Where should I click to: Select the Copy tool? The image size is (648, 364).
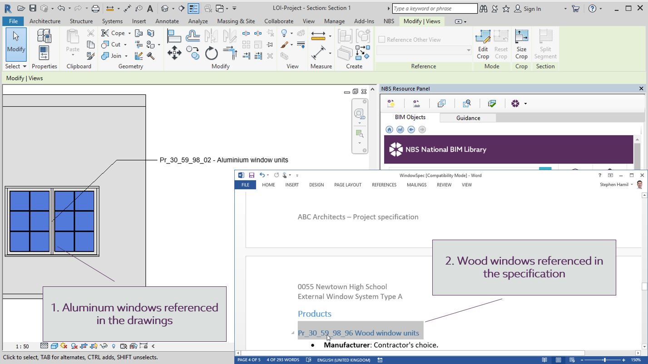[x=193, y=53]
